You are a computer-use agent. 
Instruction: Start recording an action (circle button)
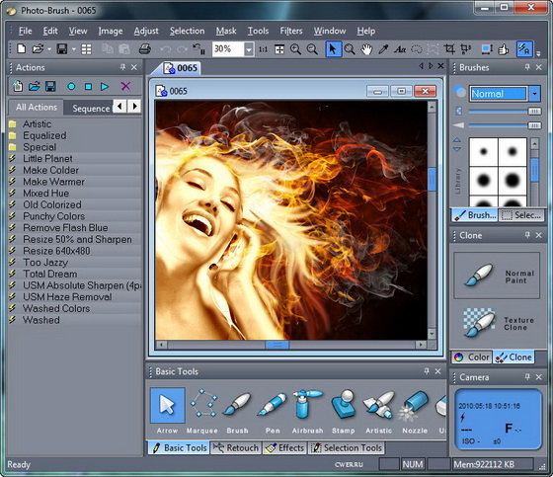[x=71, y=87]
